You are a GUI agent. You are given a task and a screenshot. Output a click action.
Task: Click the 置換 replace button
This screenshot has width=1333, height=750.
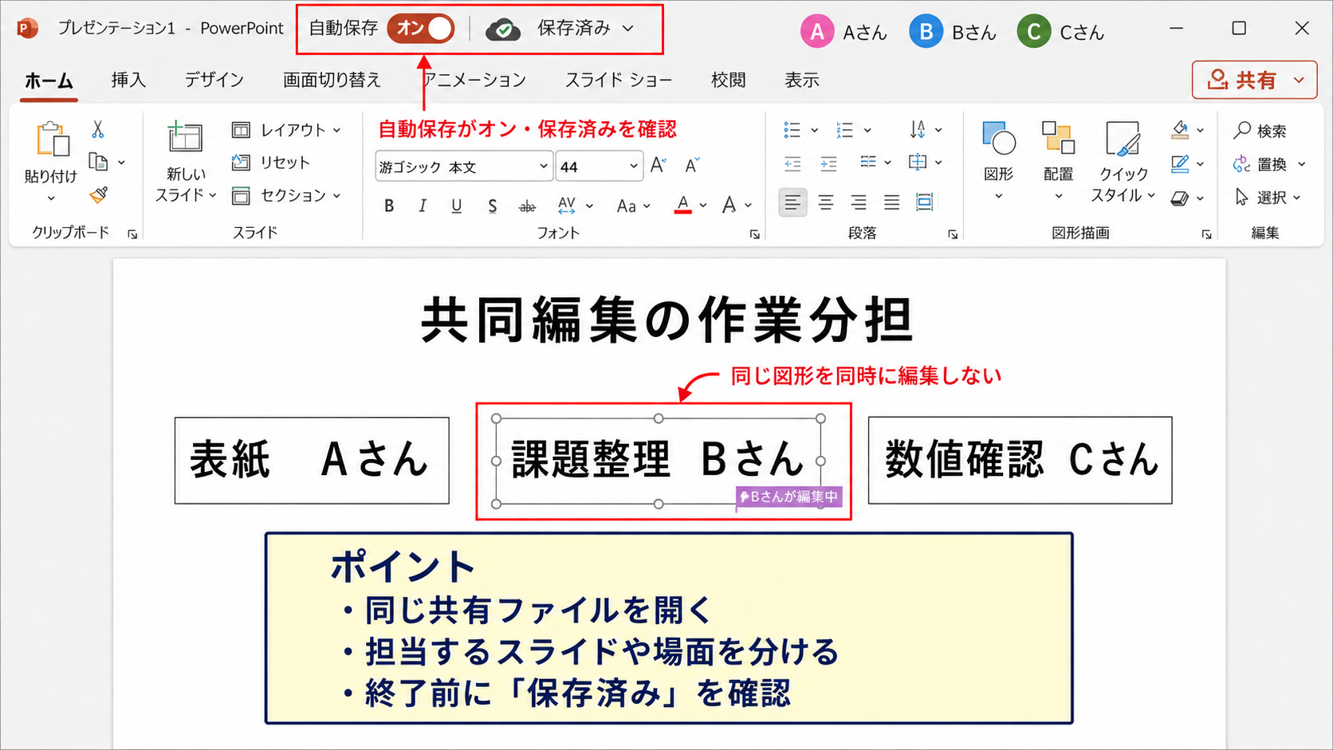click(x=1260, y=164)
